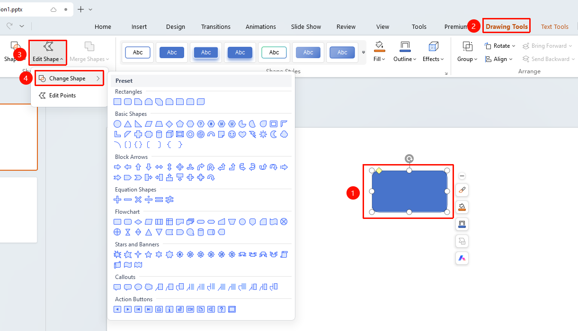
Task: Choose the Home action button shape
Action: point(159,309)
